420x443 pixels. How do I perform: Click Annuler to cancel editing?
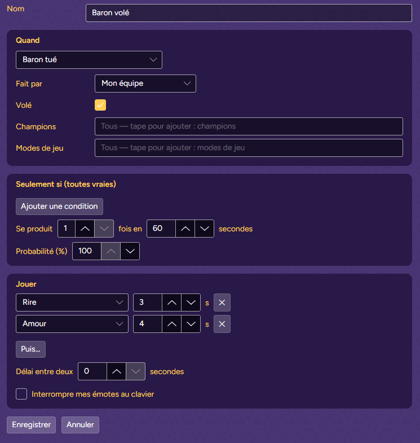[x=80, y=424]
